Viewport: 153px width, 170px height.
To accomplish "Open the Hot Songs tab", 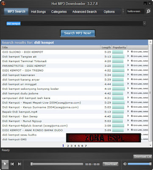I will tap(38, 12).
